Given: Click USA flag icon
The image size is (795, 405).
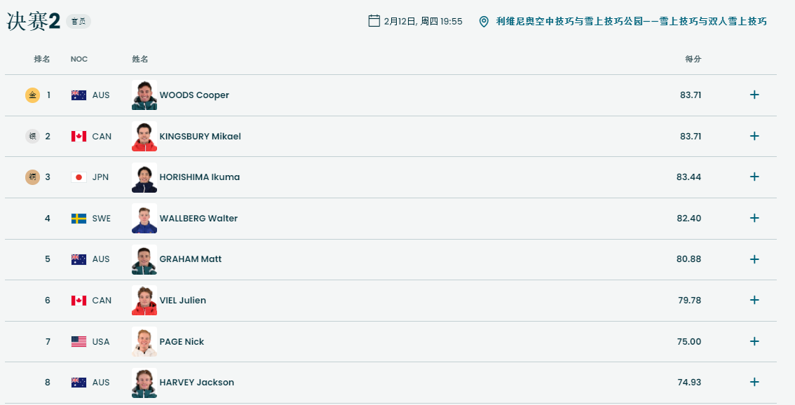Looking at the screenshot, I should pyautogui.click(x=79, y=342).
